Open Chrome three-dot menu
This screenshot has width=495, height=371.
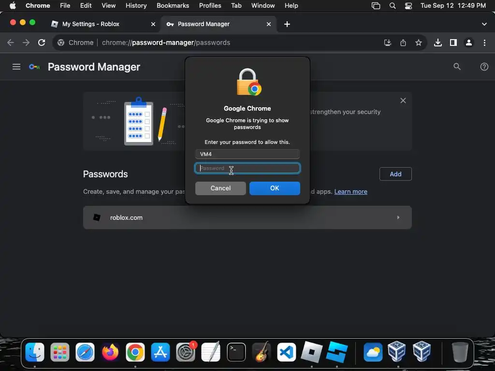click(484, 43)
